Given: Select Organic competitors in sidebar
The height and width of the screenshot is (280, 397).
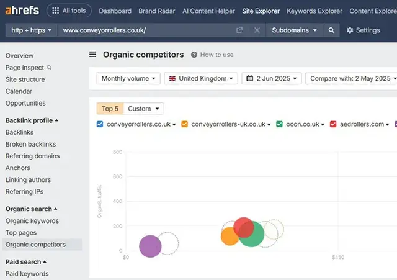Looking at the screenshot, I should [42, 245].
